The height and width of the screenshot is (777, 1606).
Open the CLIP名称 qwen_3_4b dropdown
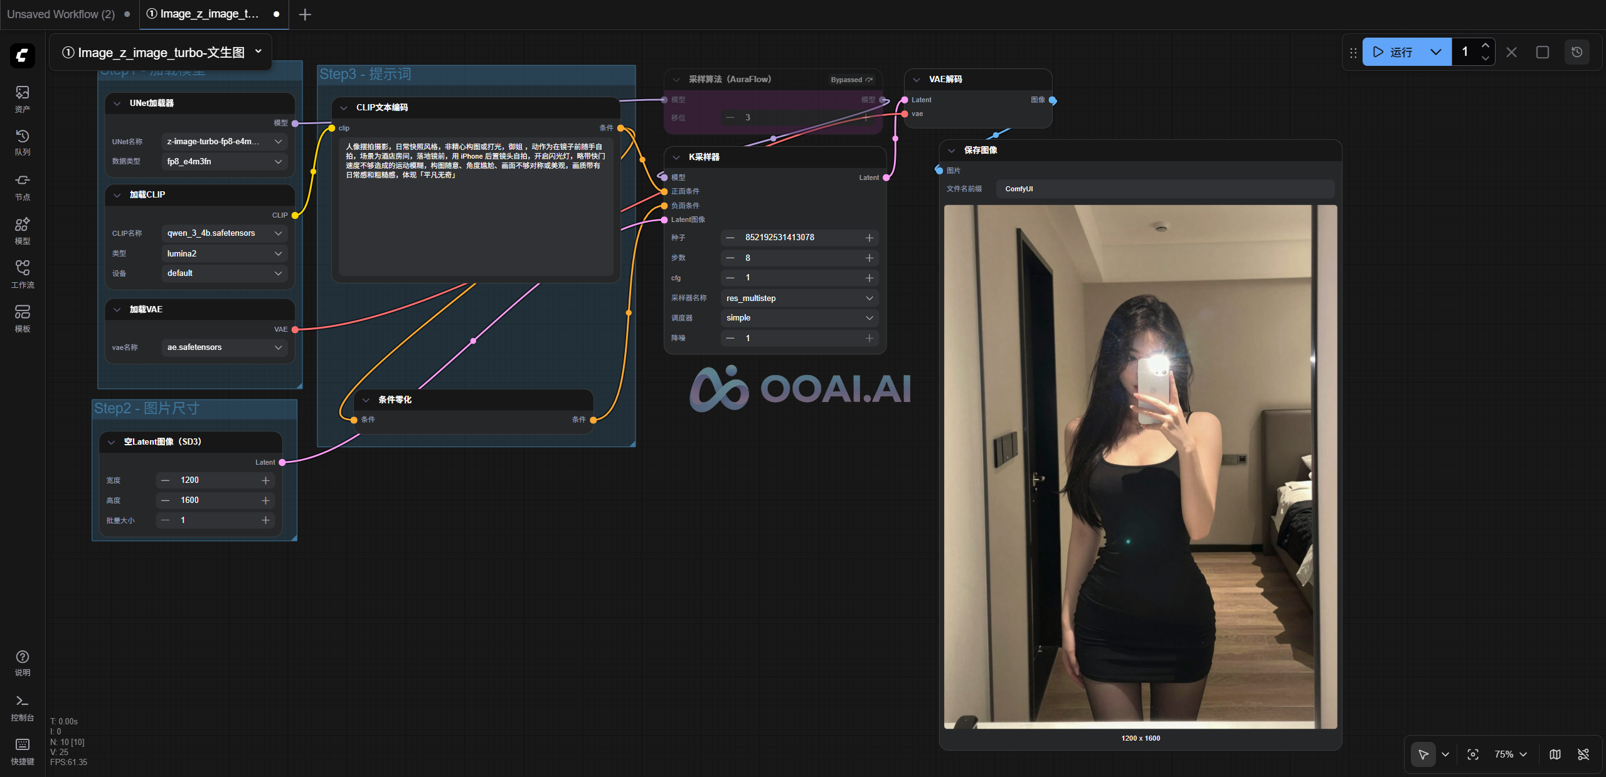(224, 233)
